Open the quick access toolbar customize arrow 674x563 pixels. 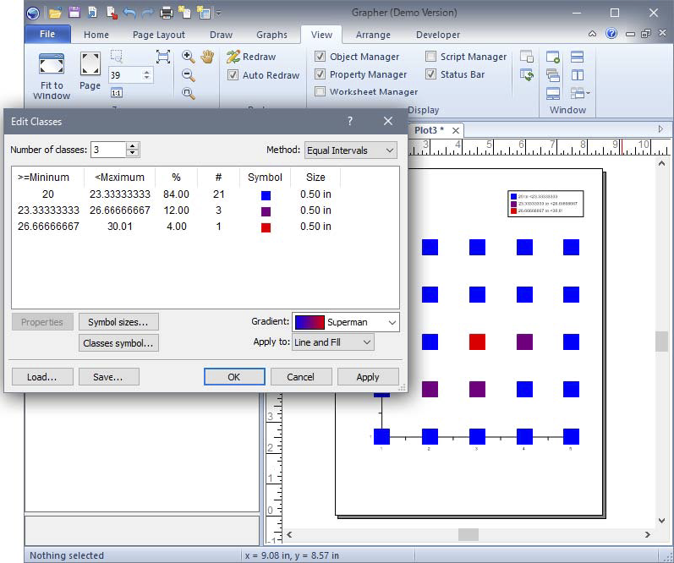[x=218, y=13]
